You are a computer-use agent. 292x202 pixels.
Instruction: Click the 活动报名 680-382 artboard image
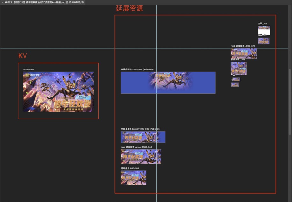[x=134, y=178]
